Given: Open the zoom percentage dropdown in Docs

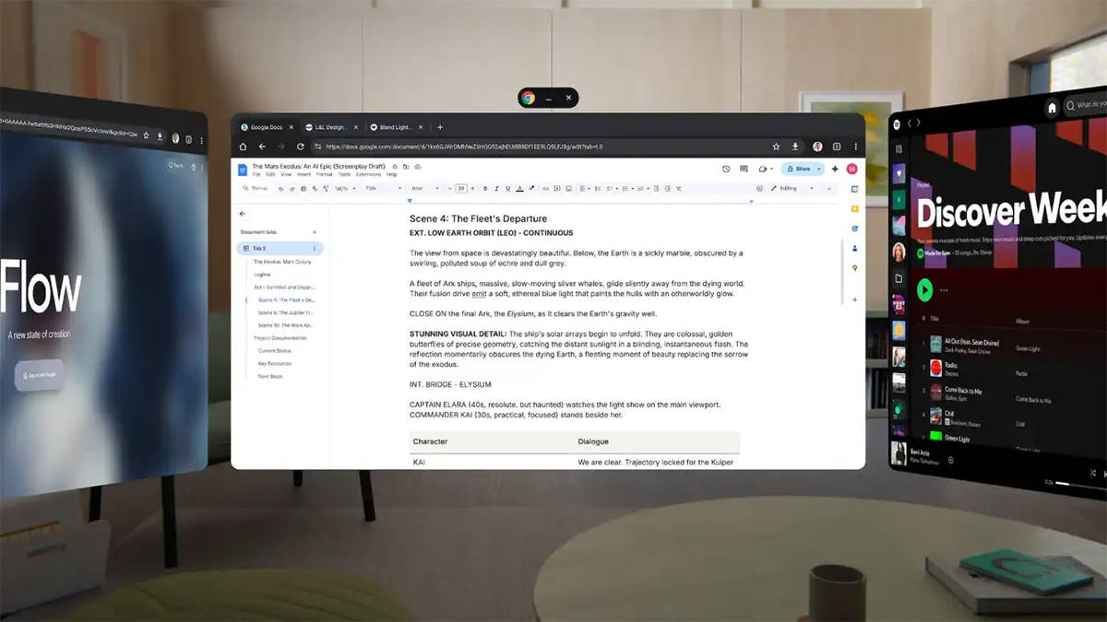Looking at the screenshot, I should click(x=343, y=188).
